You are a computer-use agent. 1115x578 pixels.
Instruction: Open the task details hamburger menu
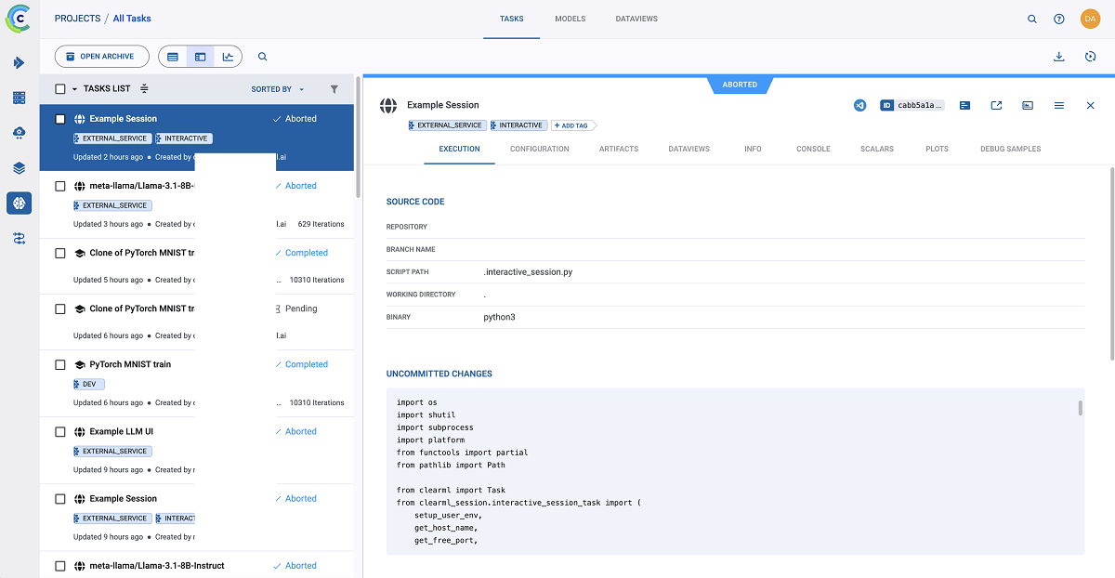[1059, 106]
